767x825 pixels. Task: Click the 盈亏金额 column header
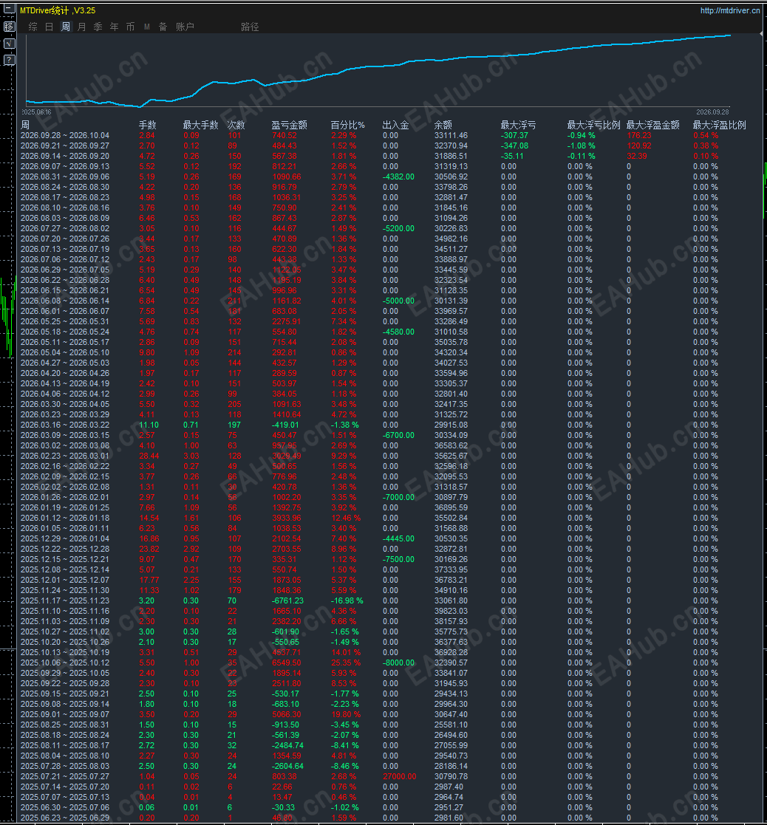pyautogui.click(x=289, y=125)
